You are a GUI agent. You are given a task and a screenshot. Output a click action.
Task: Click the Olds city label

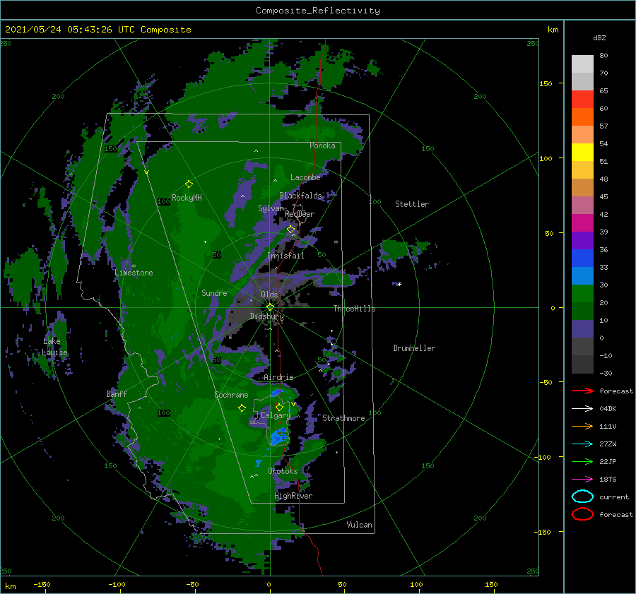point(269,295)
